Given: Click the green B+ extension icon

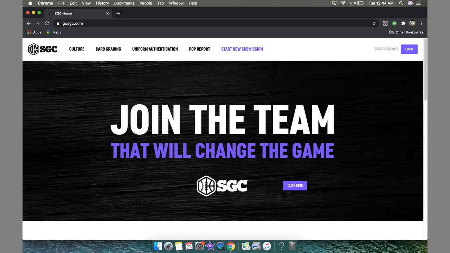Looking at the screenshot, I should pos(394,24).
